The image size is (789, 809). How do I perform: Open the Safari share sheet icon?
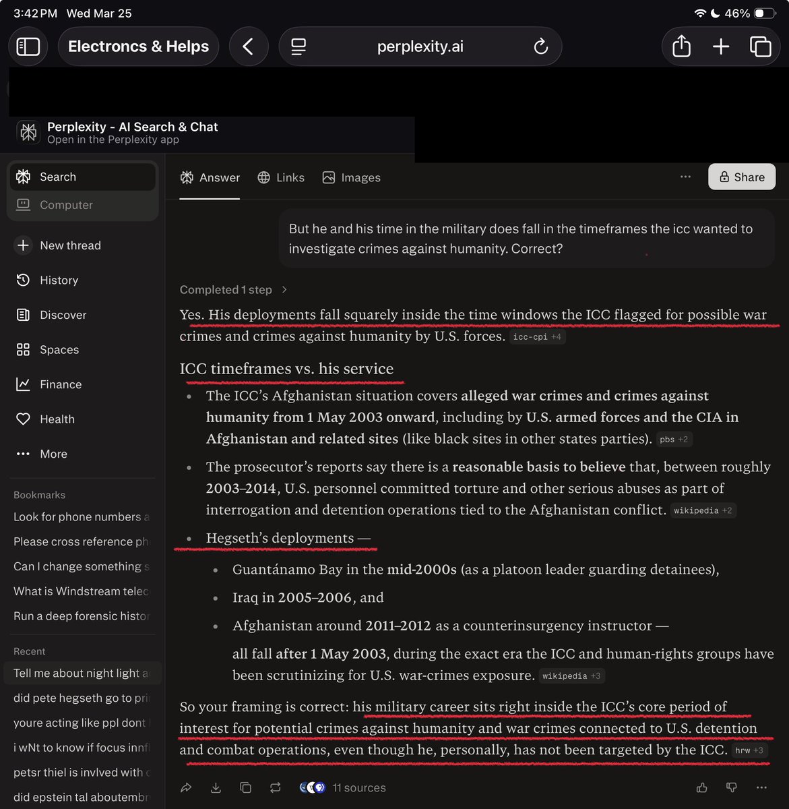click(681, 47)
